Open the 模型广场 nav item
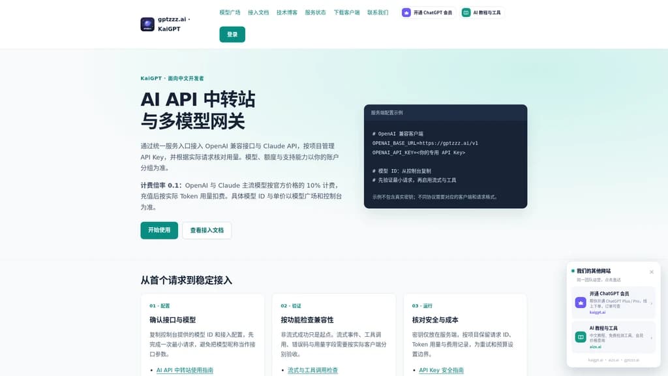Viewport: 668px width, 376px height. click(230, 13)
